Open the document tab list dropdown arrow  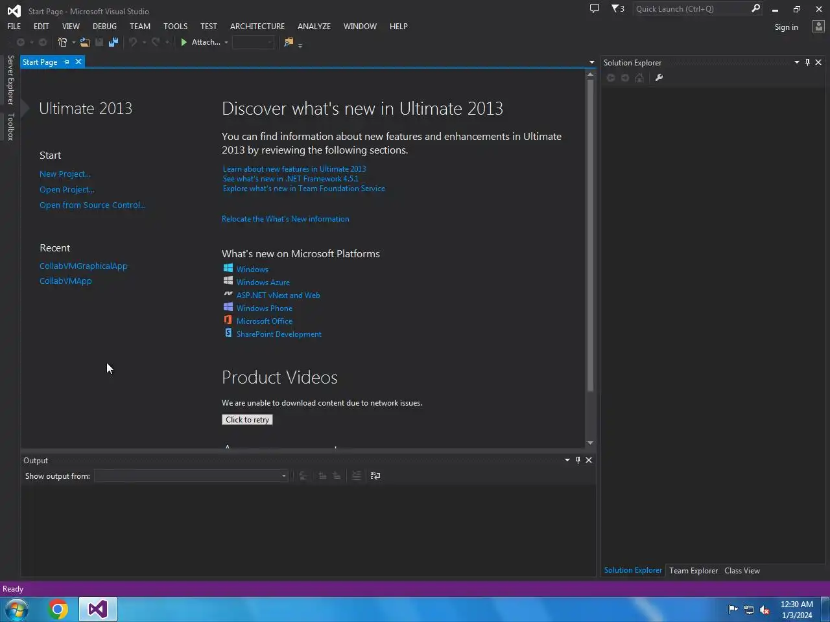tap(591, 62)
